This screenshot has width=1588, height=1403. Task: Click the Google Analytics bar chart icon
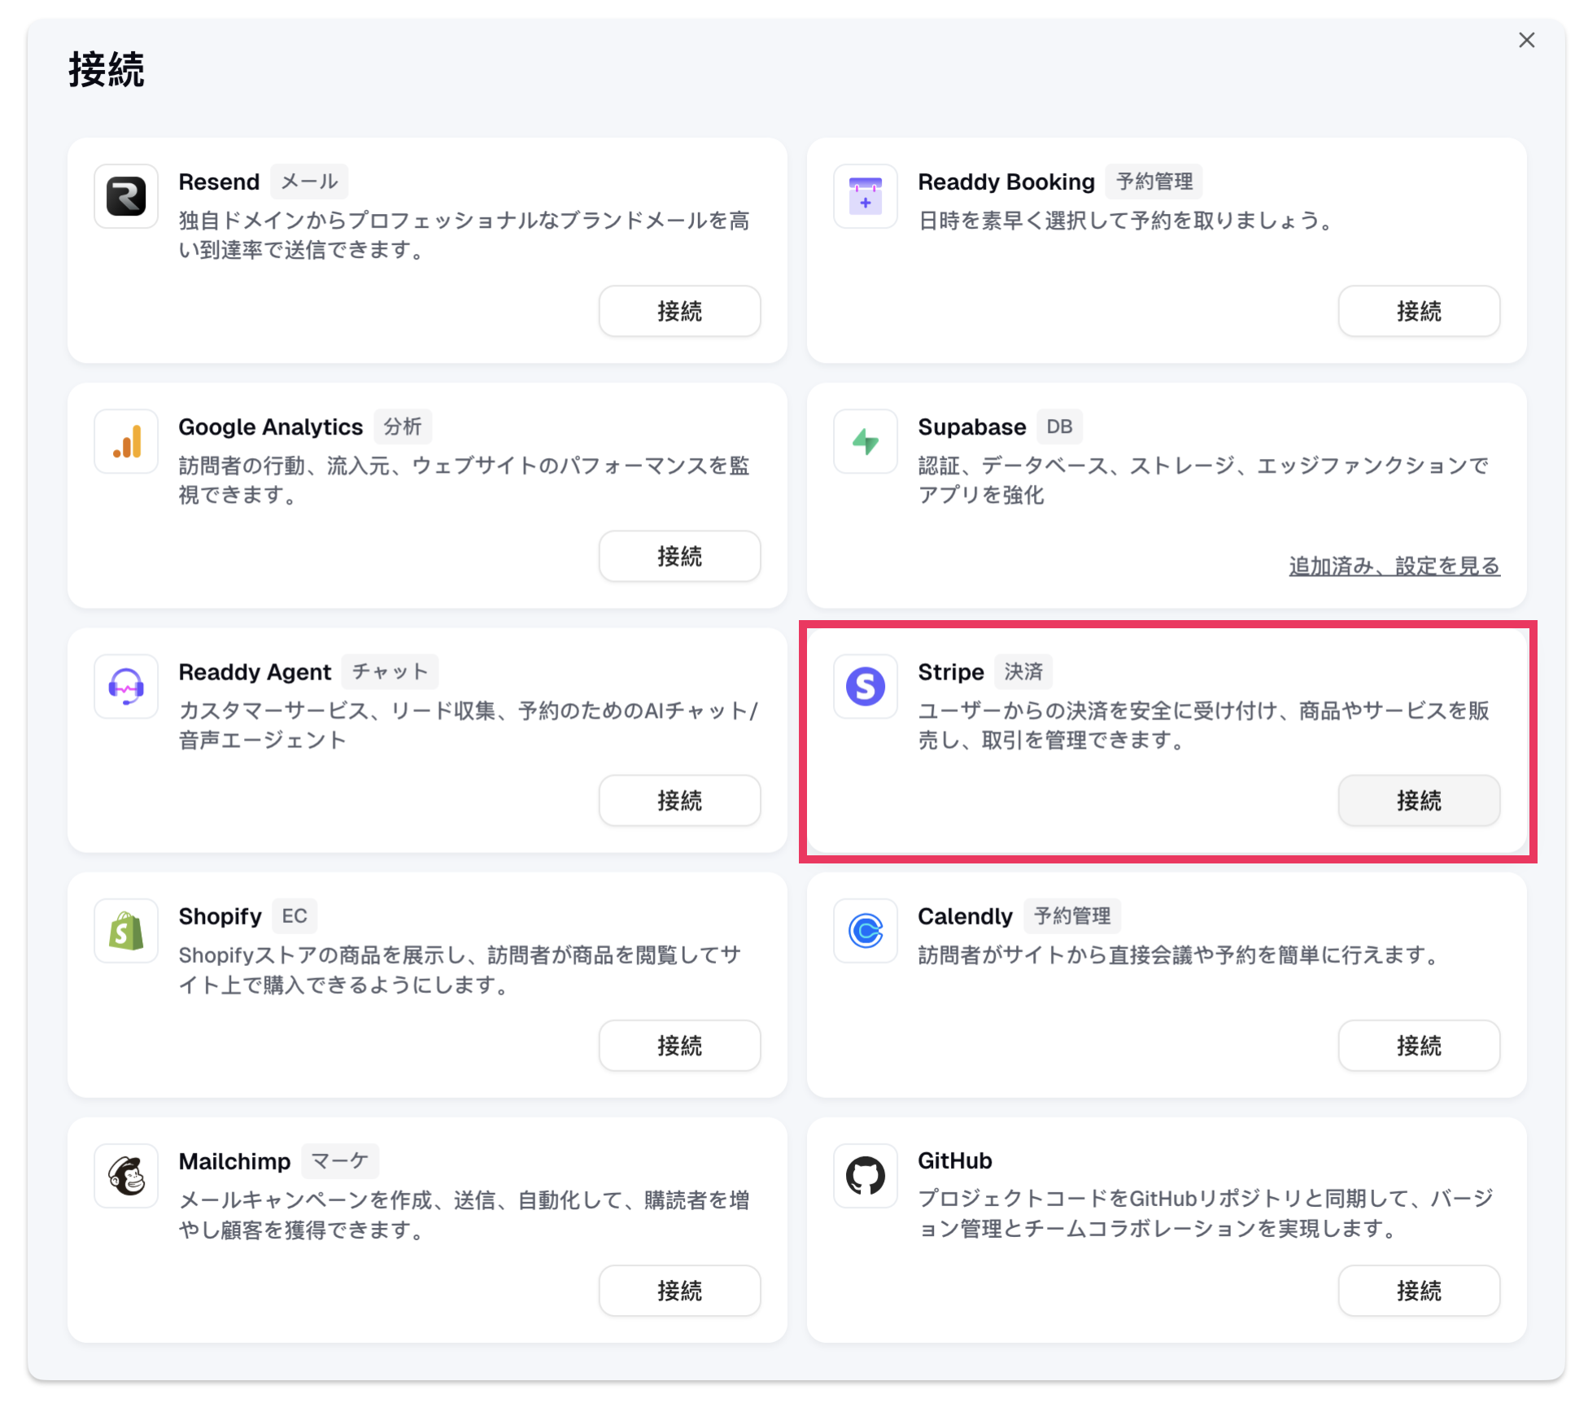coord(126,441)
